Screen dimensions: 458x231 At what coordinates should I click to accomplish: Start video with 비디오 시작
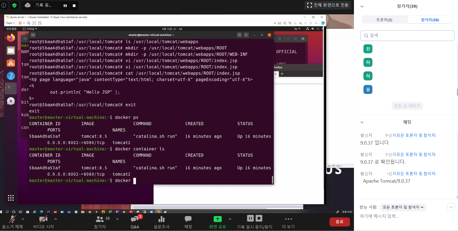coord(43,219)
